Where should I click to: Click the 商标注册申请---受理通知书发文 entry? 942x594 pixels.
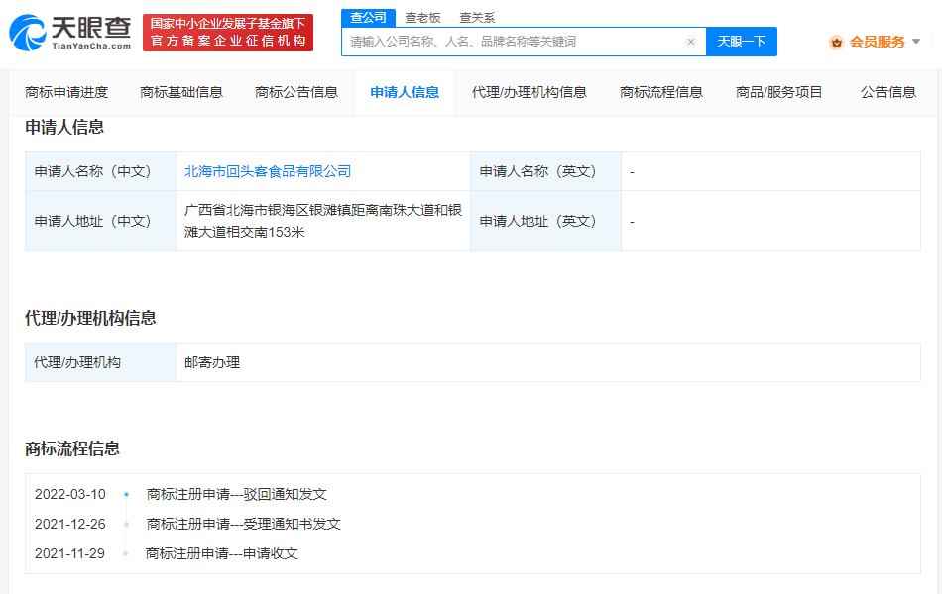pyautogui.click(x=243, y=524)
